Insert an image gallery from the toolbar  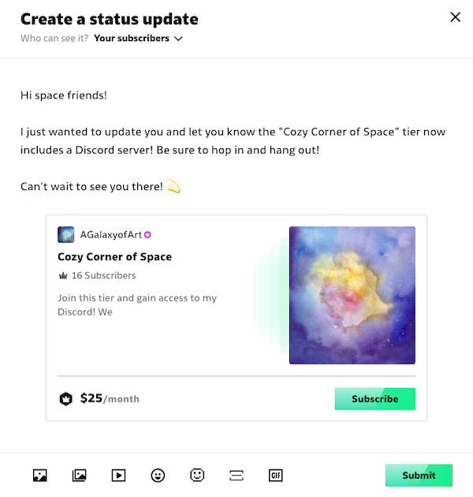[79, 475]
